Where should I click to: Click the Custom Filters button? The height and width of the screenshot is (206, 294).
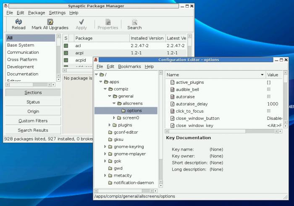coord(33,121)
